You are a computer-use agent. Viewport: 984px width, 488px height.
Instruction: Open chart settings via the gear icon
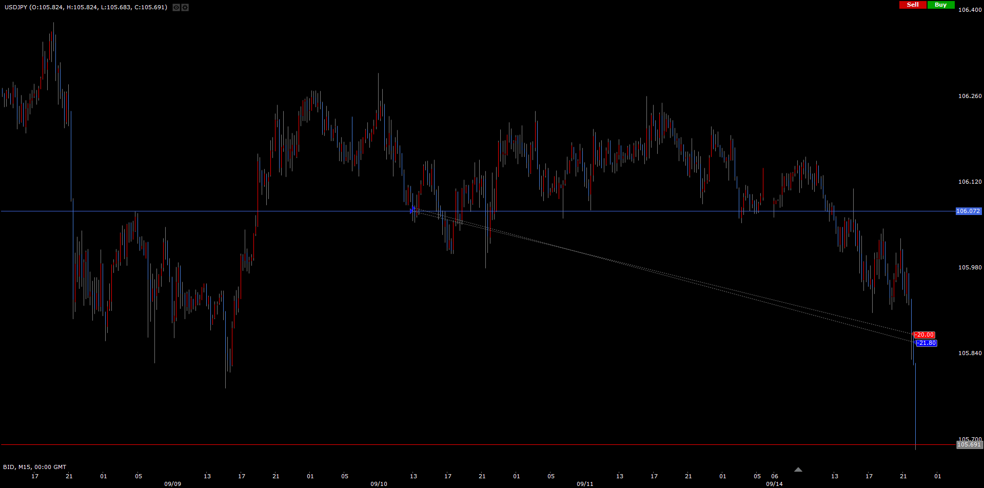(185, 8)
